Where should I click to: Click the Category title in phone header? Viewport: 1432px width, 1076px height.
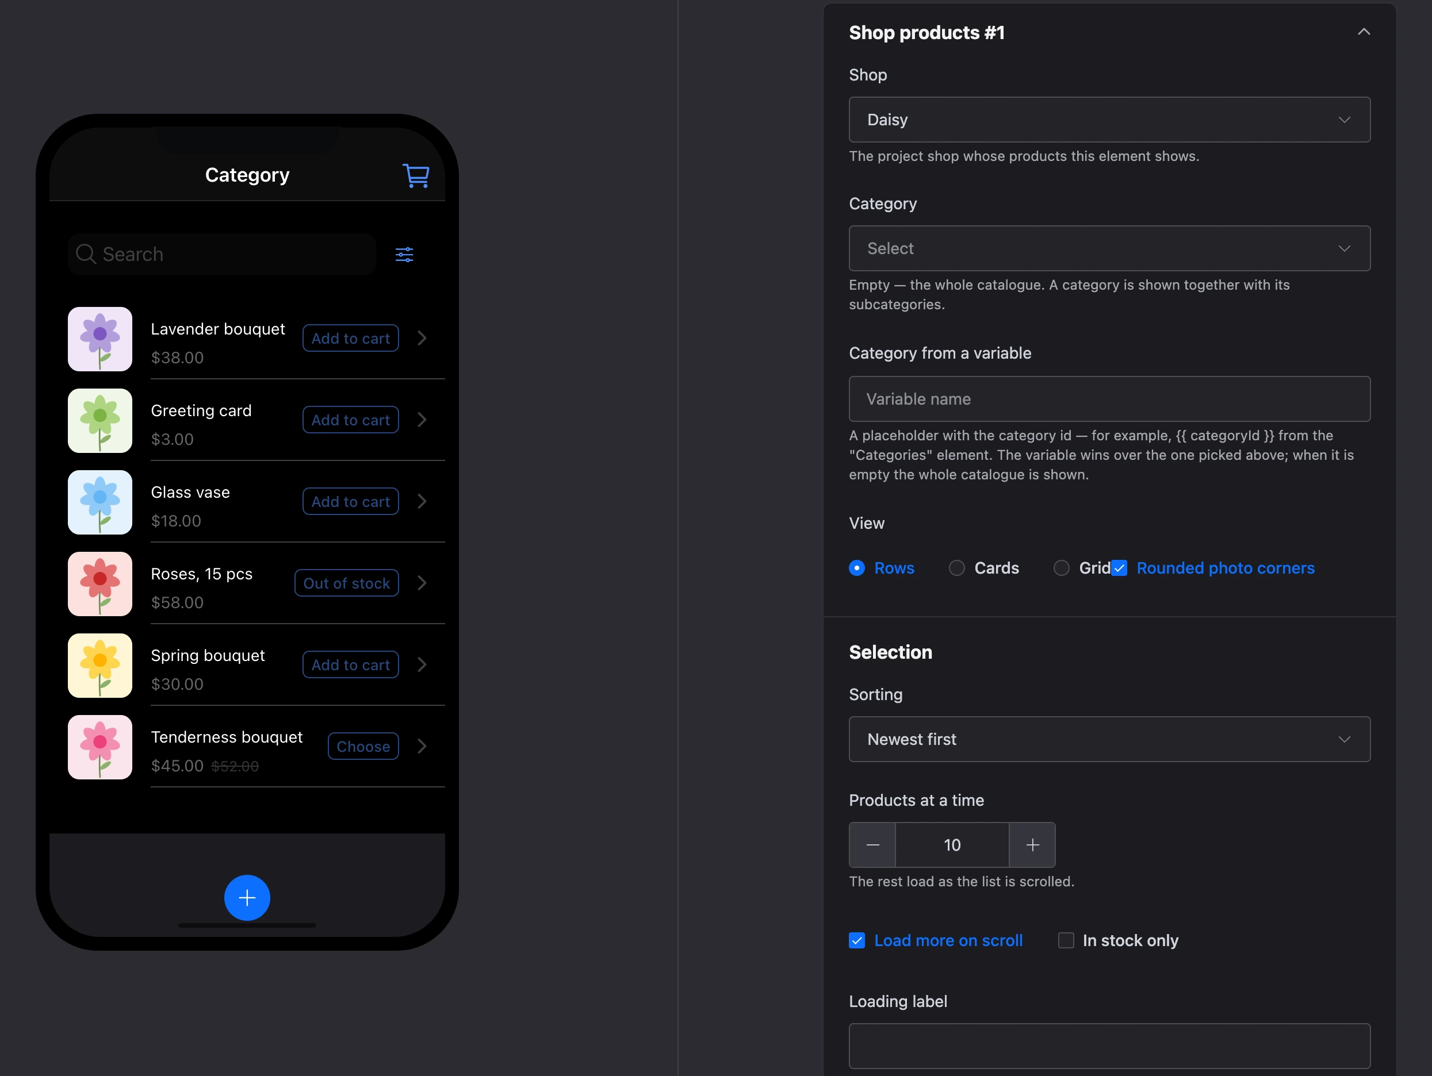[x=247, y=175]
